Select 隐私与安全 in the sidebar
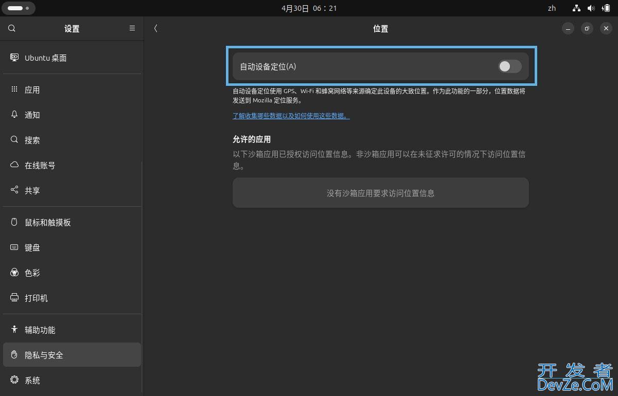The width and height of the screenshot is (618, 396). [72, 355]
